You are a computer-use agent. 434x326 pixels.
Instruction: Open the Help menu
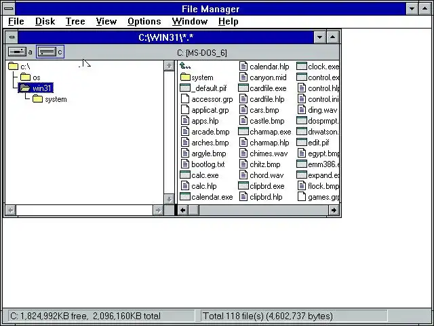[228, 21]
